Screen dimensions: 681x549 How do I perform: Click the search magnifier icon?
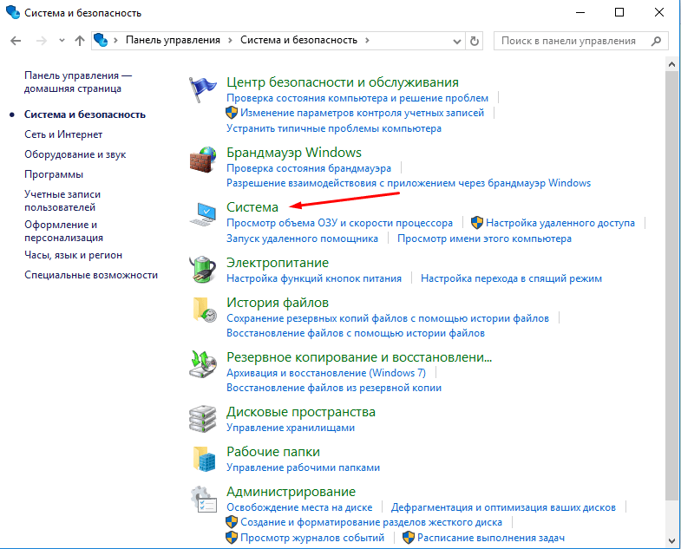point(656,41)
